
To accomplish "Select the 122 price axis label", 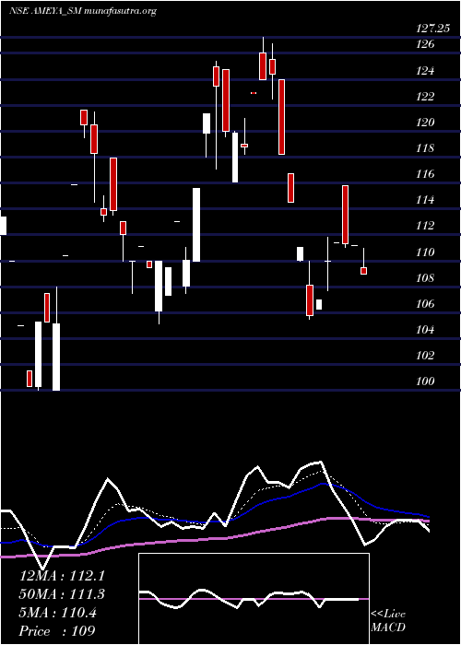I will point(425,97).
